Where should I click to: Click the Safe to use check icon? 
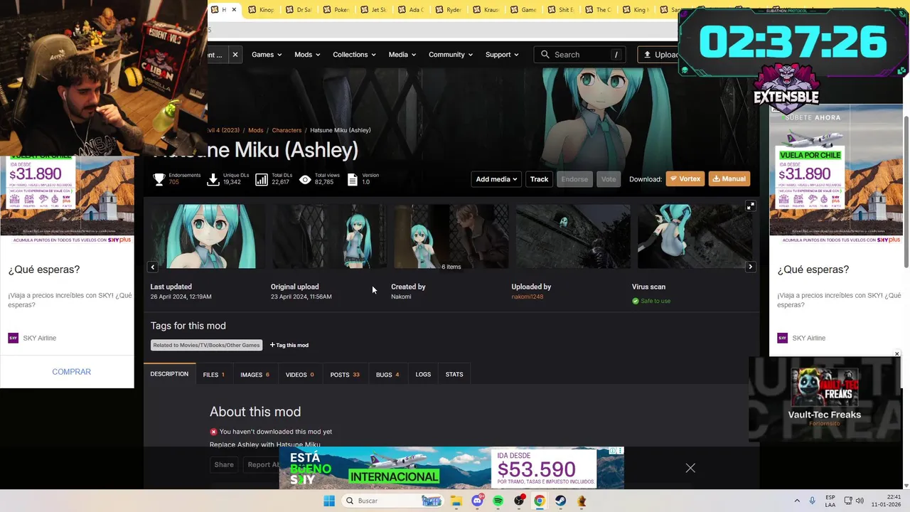[x=636, y=301]
